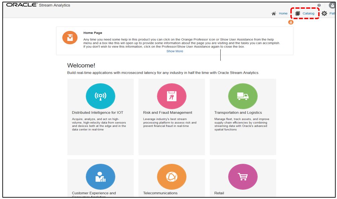Click the Catalog book icon
This screenshot has width=337, height=199.
[x=297, y=13]
